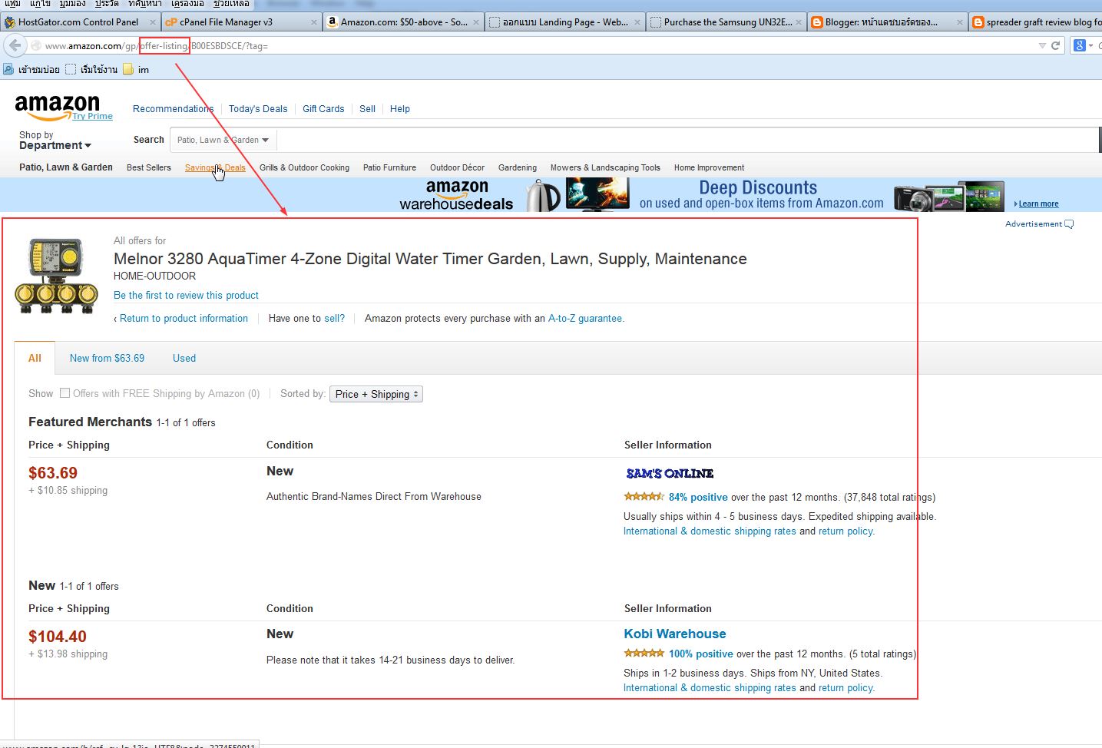This screenshot has height=748, width=1102.
Task: Open Kobi Warehouse's return policy link
Action: pyautogui.click(x=846, y=688)
